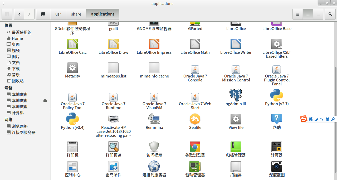337x180 pixels.
Task: Select the 连接到服务器 globe icon
Action: click(x=154, y=166)
